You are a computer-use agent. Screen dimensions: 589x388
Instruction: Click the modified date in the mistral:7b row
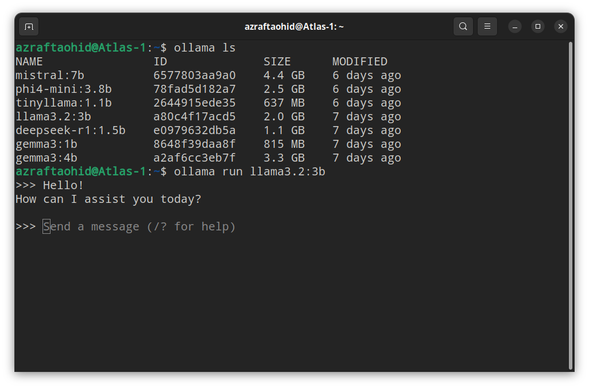tap(367, 75)
